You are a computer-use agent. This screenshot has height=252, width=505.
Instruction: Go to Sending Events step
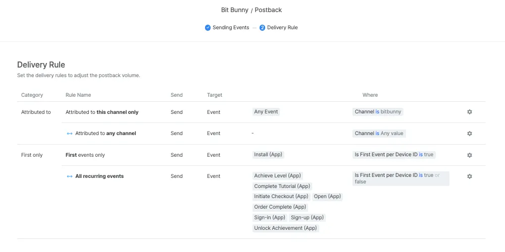tap(230, 28)
